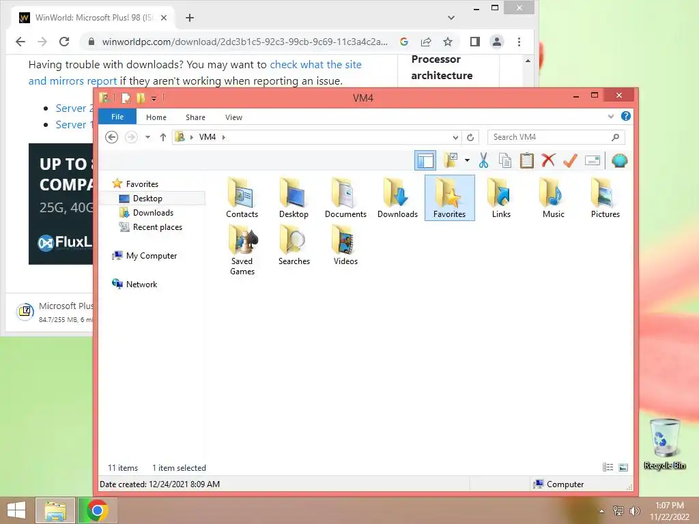
Task: Bookmark the page with the star icon
Action: click(x=448, y=42)
